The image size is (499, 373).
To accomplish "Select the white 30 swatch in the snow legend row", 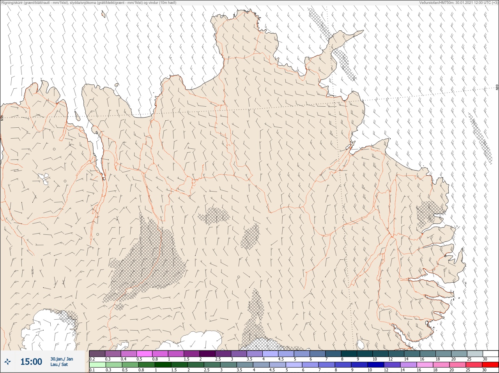I will click(x=491, y=354).
